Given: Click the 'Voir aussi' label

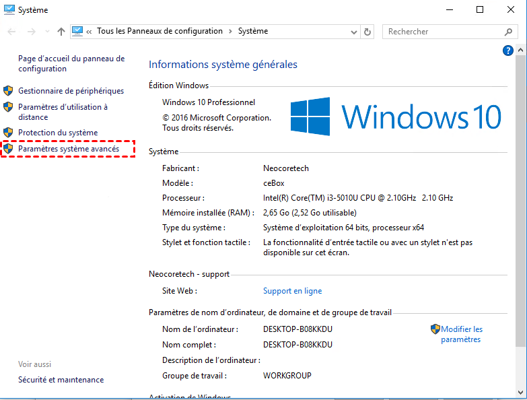Looking at the screenshot, I should 34,364.
